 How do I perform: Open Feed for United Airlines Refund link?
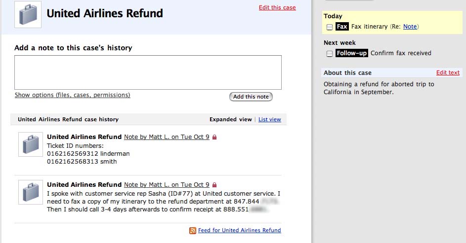click(240, 230)
